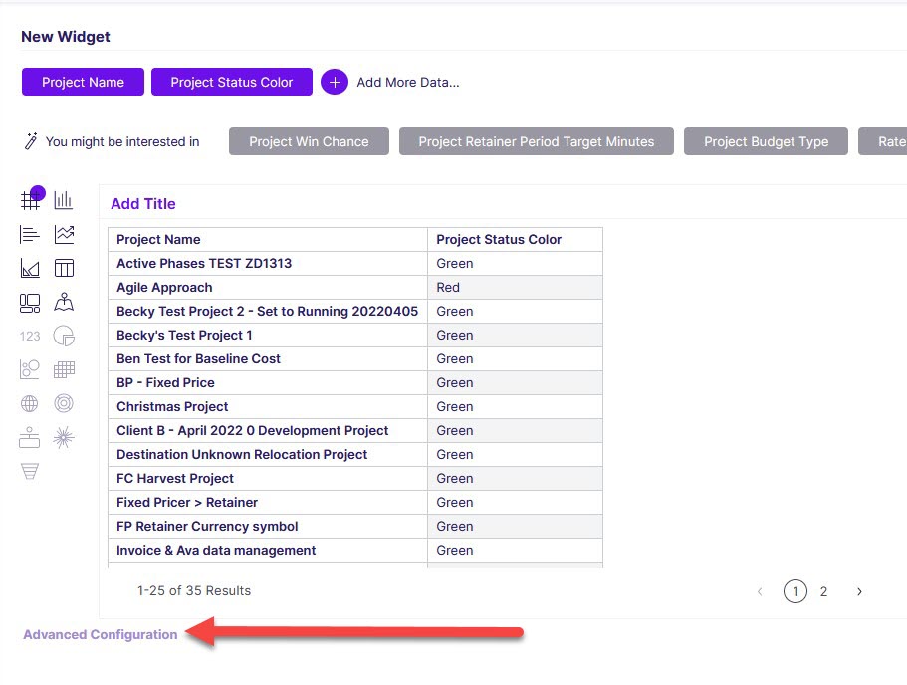The width and height of the screenshot is (907, 685).
Task: Select Christmas Project cell
Action: coord(268,406)
